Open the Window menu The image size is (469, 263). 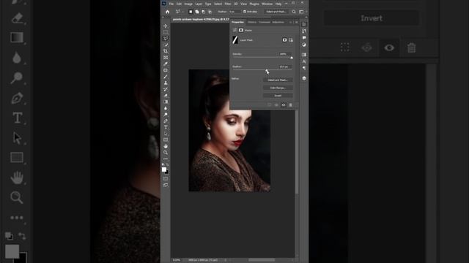[267, 4]
